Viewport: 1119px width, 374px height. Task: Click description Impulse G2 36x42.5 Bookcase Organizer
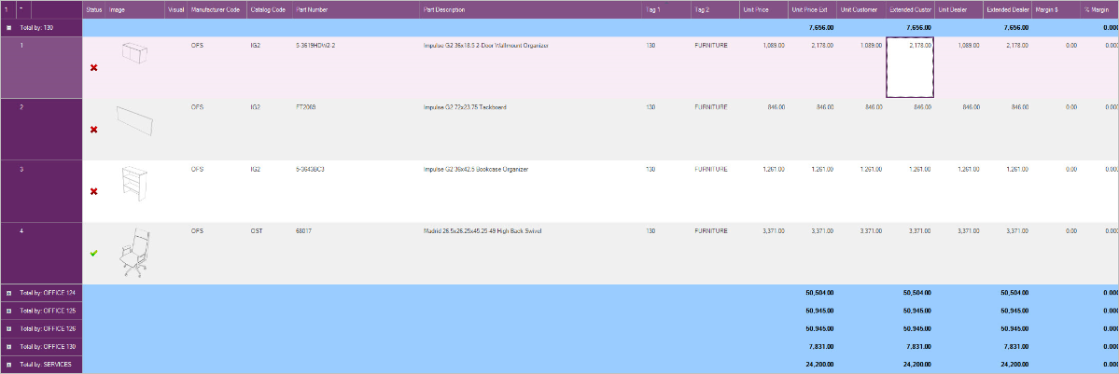(476, 169)
